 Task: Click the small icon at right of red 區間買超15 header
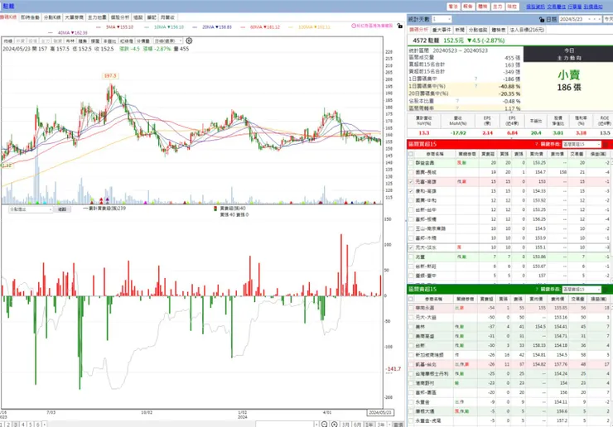tap(606, 144)
